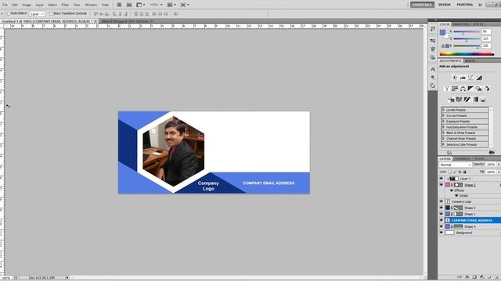The height and width of the screenshot is (281, 501).
Task: Open the Screen Mode dropdown
Action: [185, 5]
